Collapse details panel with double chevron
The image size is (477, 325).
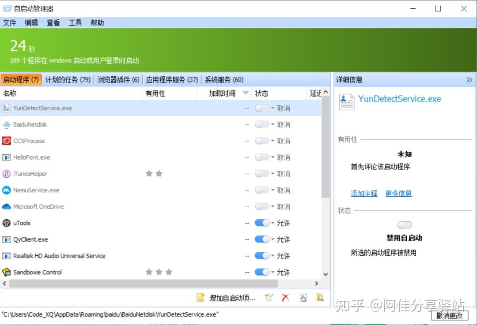469,80
